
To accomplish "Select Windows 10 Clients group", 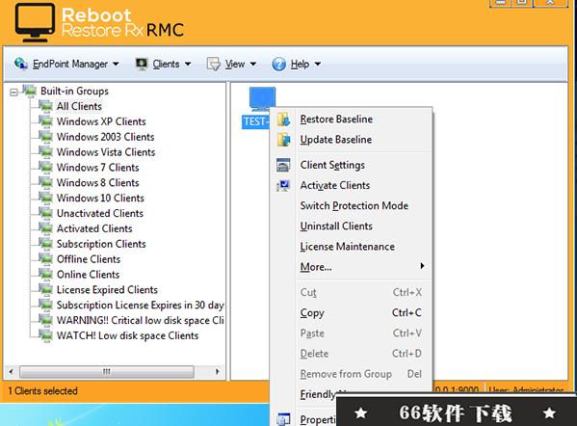I will pos(100,199).
